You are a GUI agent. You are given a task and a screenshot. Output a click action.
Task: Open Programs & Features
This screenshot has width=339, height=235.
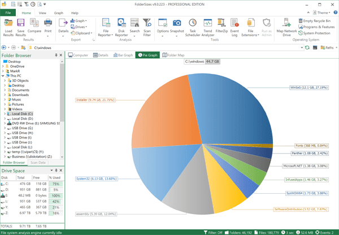coord(316,27)
